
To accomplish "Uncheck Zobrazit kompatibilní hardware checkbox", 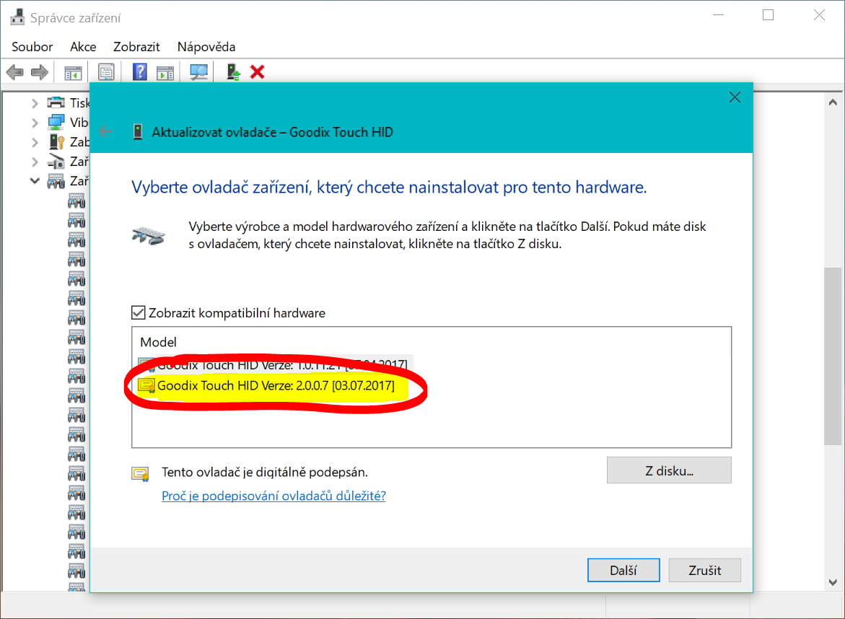I will point(138,313).
